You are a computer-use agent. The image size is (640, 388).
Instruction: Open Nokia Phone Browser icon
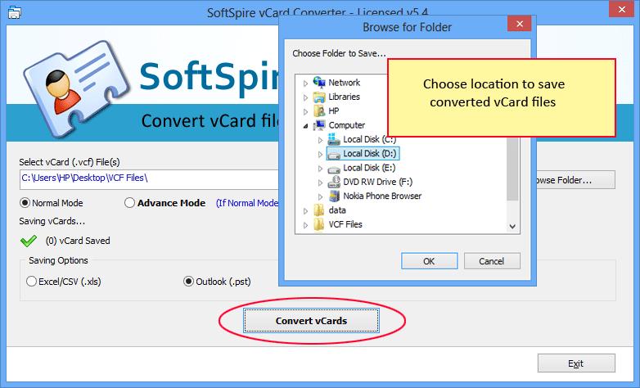334,196
